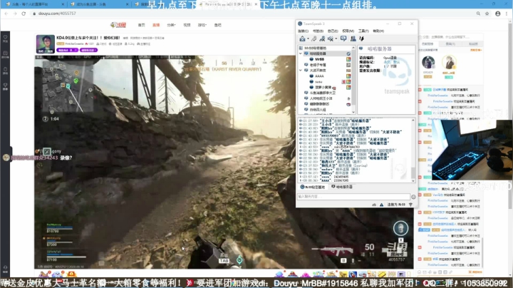
Task: Select user MrBB in the TeamSpeak channel tree
Action: pyautogui.click(x=320, y=59)
